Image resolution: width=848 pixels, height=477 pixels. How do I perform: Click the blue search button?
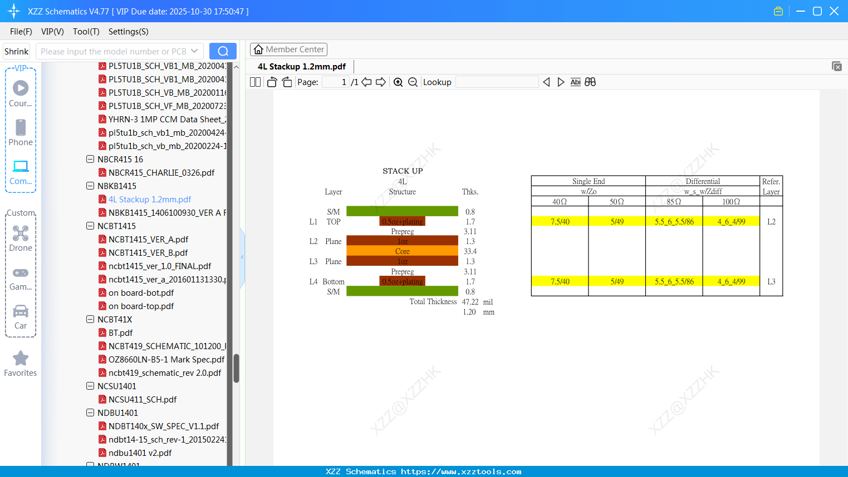click(x=223, y=51)
